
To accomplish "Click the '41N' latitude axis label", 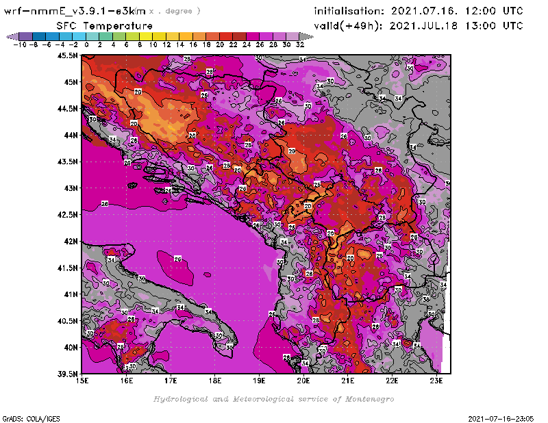I will tap(71, 294).
